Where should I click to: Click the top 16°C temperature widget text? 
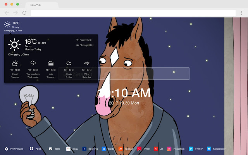click(16, 23)
